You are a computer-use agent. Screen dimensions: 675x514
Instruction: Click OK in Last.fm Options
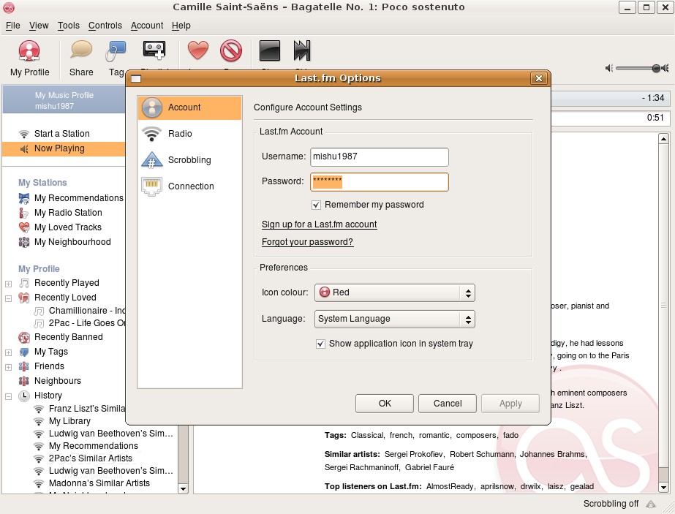pyautogui.click(x=385, y=404)
